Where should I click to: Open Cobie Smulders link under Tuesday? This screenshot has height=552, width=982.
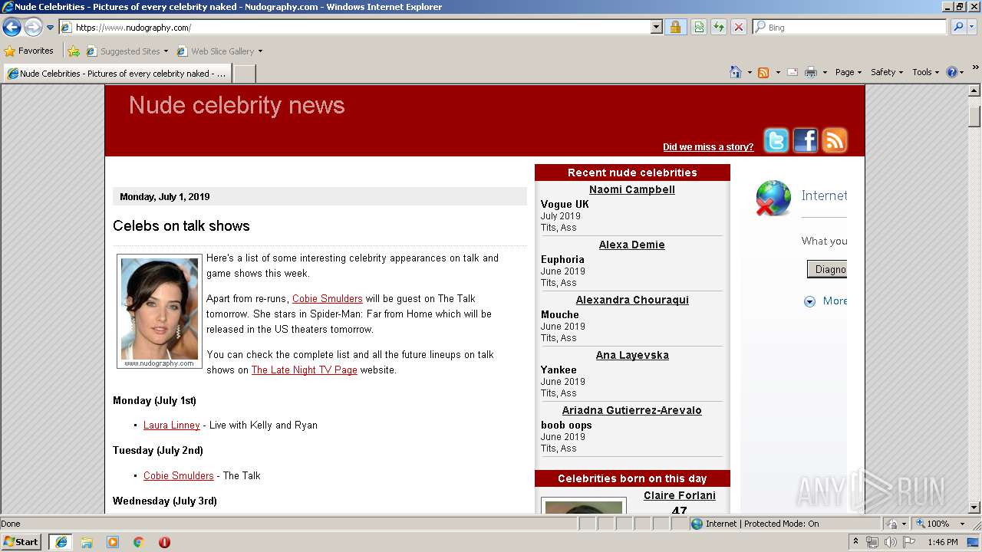point(179,476)
